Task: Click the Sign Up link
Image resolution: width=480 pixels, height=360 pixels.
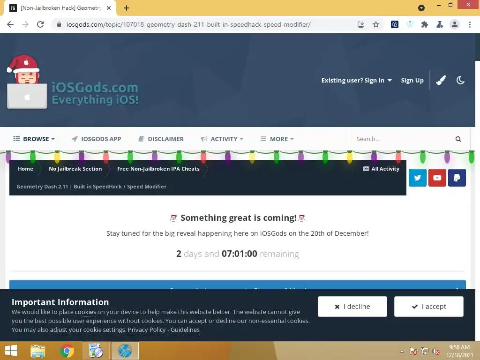Action: 412,80
